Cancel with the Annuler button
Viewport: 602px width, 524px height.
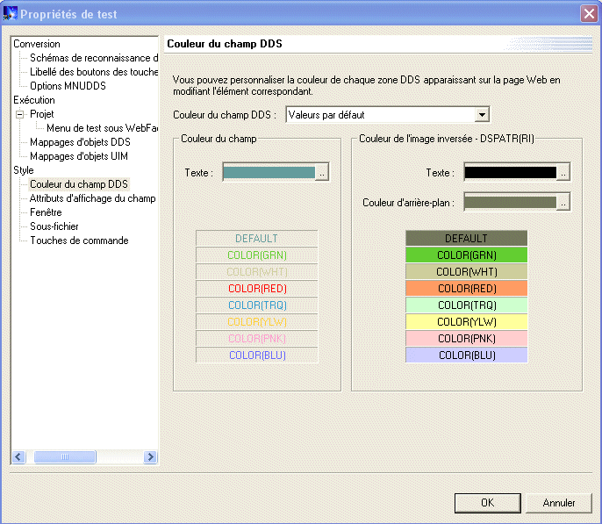559,503
